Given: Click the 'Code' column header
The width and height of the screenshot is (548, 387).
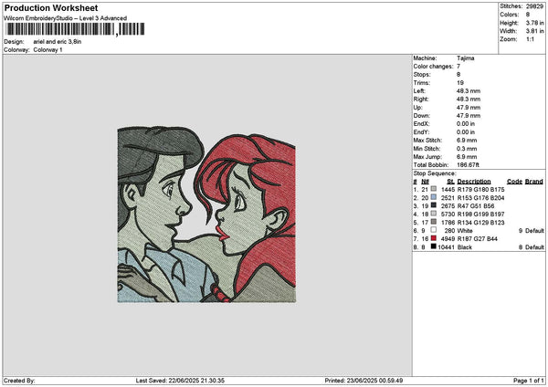Looking at the screenshot, I should click(x=514, y=182).
